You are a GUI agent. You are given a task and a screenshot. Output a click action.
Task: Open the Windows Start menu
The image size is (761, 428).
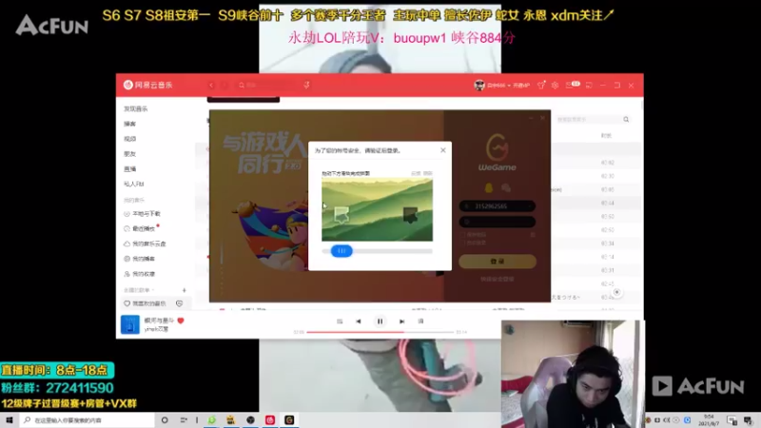pyautogui.click(x=9, y=420)
